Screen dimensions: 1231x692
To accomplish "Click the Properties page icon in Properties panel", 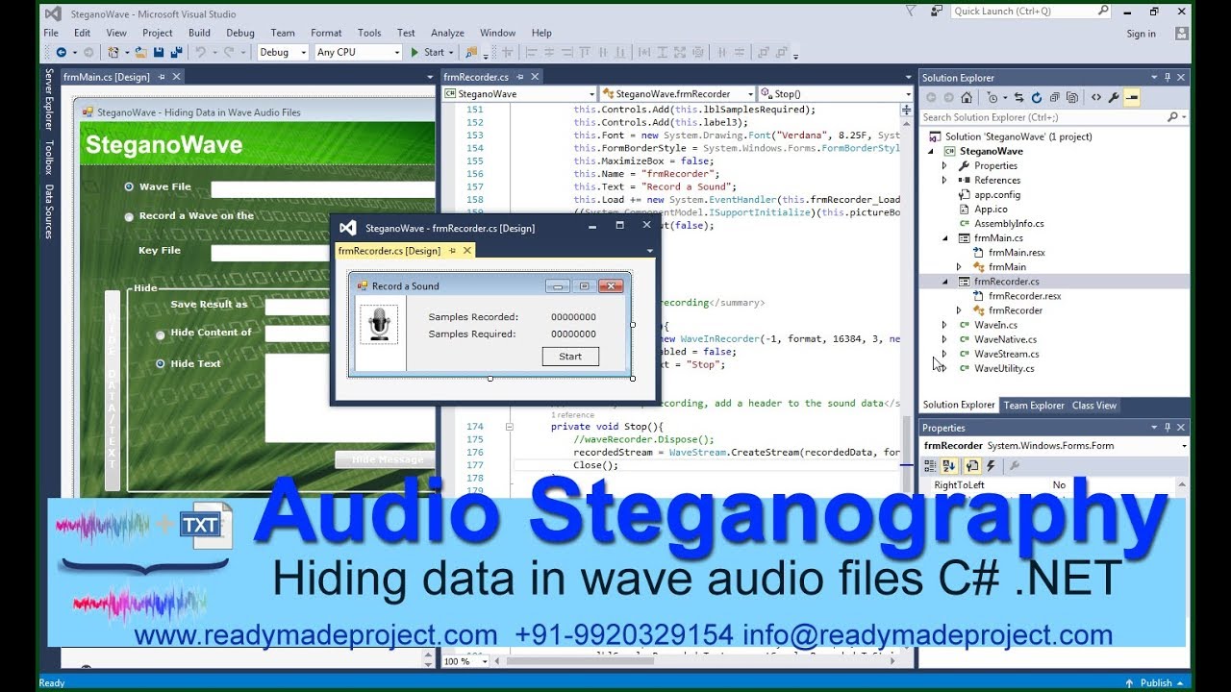I will tap(971, 465).
